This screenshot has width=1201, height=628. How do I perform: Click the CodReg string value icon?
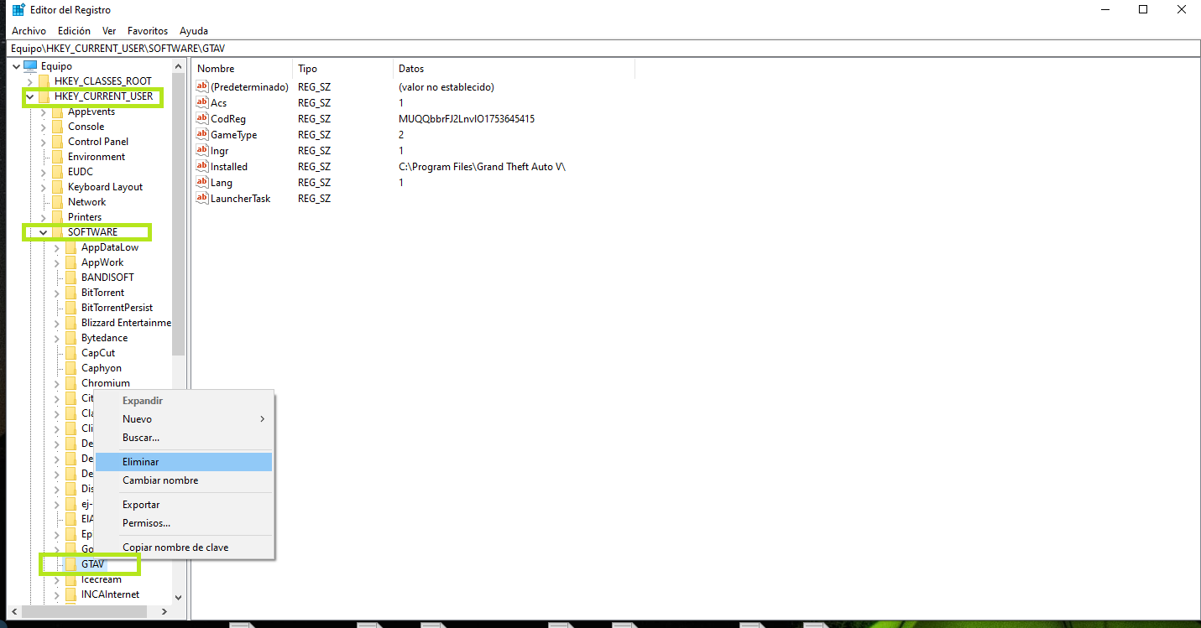pyautogui.click(x=201, y=119)
